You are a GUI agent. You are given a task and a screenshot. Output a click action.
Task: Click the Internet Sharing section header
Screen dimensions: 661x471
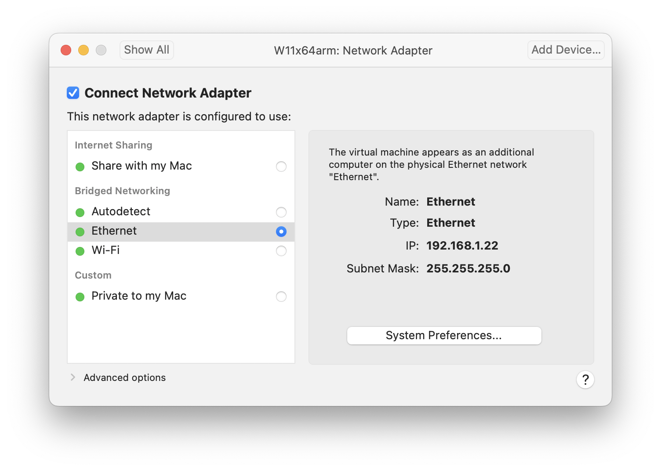coord(113,145)
